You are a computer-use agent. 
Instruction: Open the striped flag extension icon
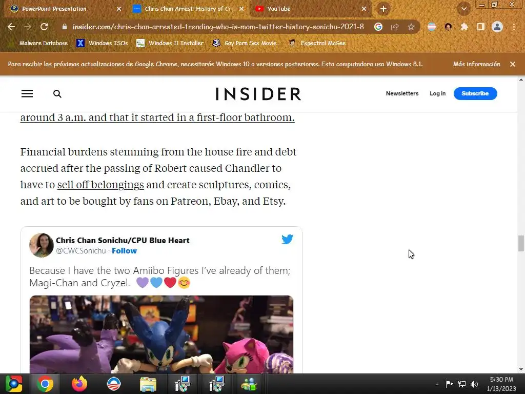pos(432,27)
